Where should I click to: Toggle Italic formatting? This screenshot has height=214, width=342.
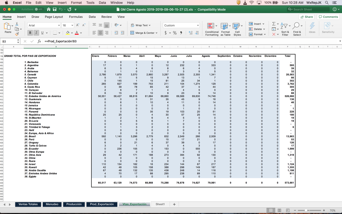(36, 33)
